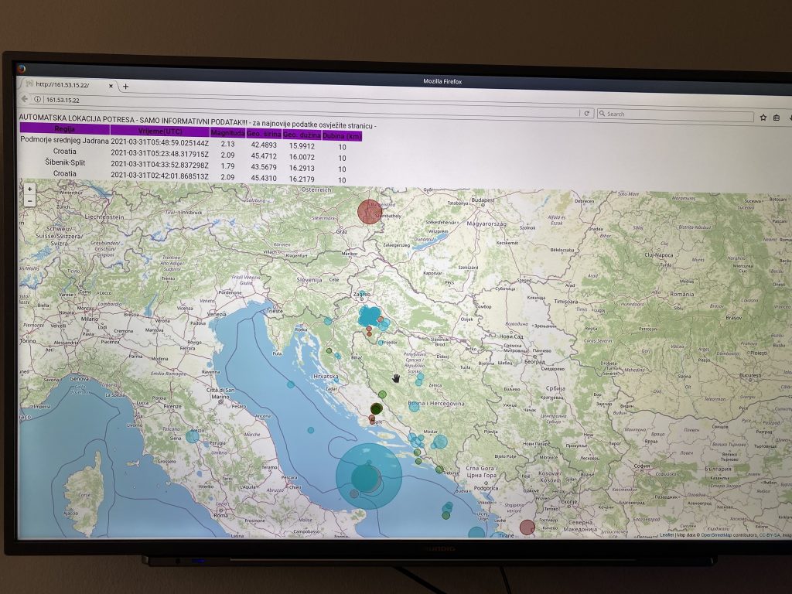Open the bookmarks library icon
792x594 pixels.
[776, 118]
